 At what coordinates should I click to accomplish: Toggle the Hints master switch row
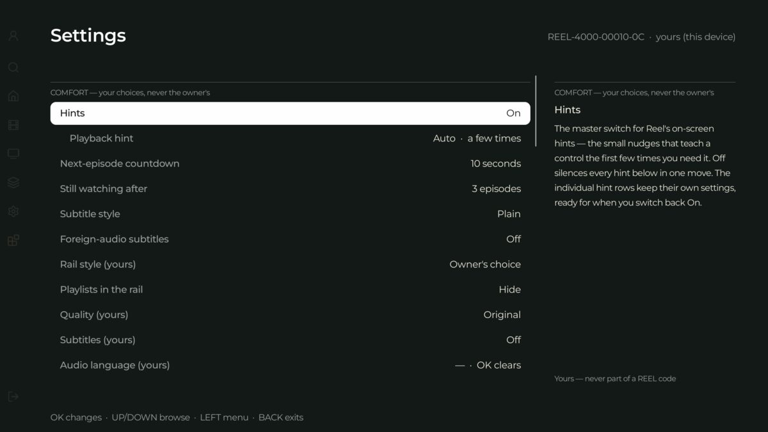click(290, 113)
